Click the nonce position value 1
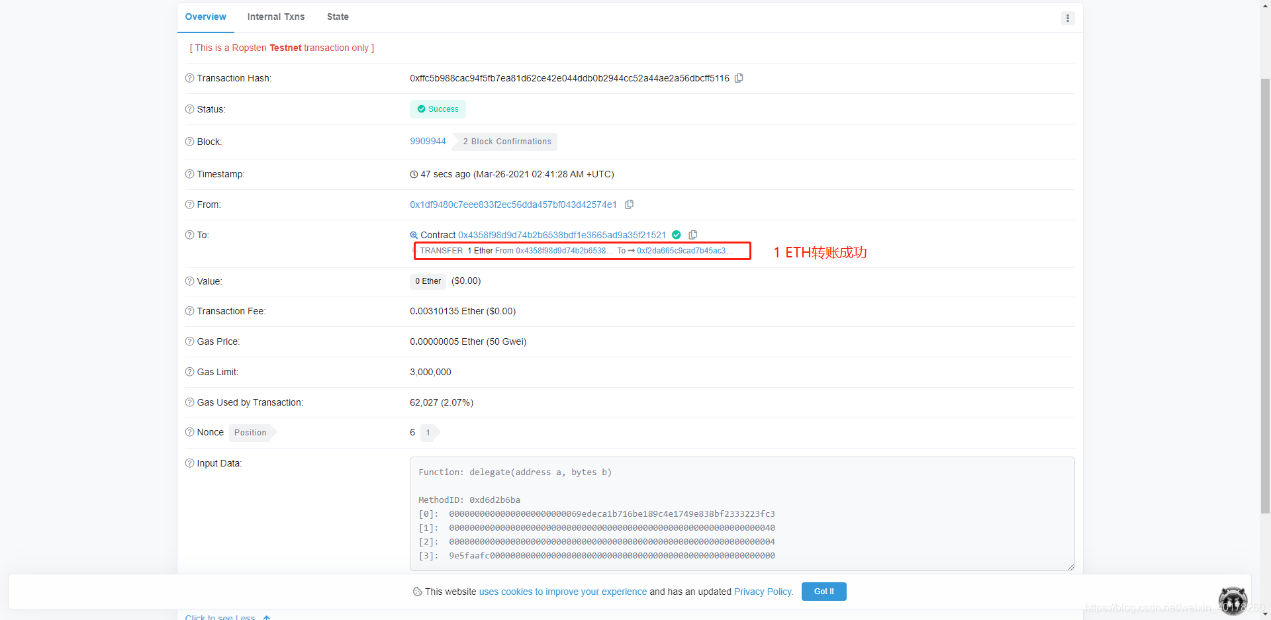This screenshot has width=1271, height=620. (x=428, y=433)
